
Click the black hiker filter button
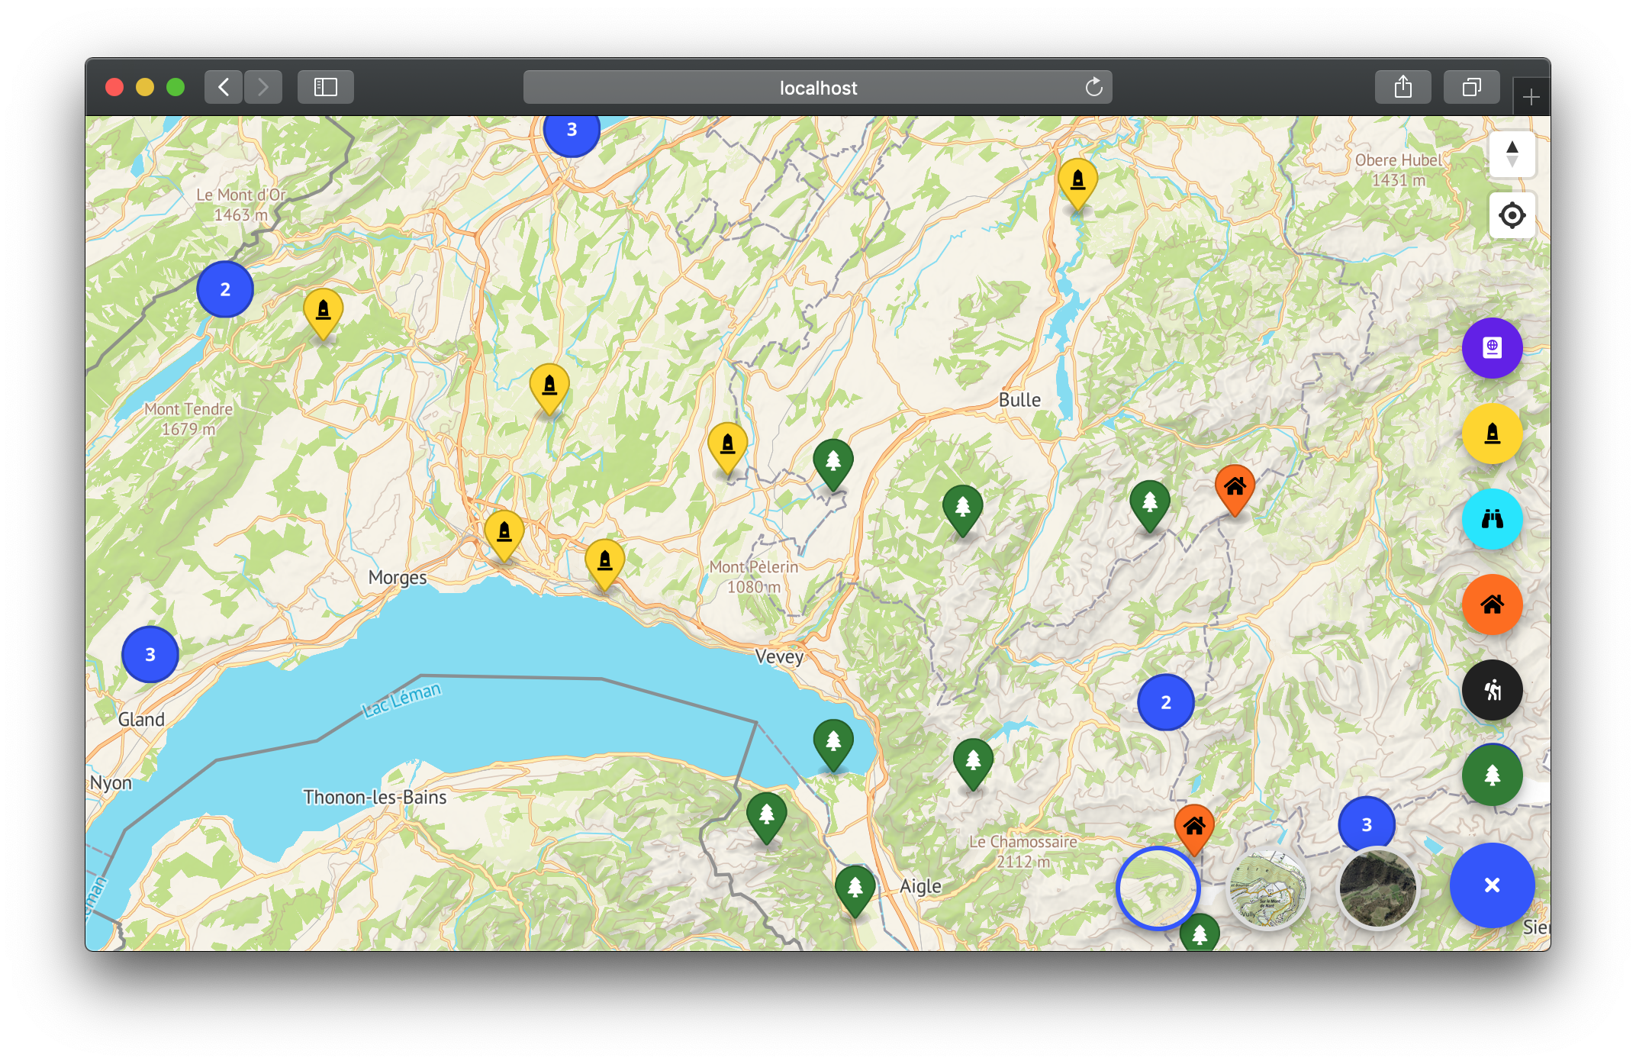[x=1492, y=690]
